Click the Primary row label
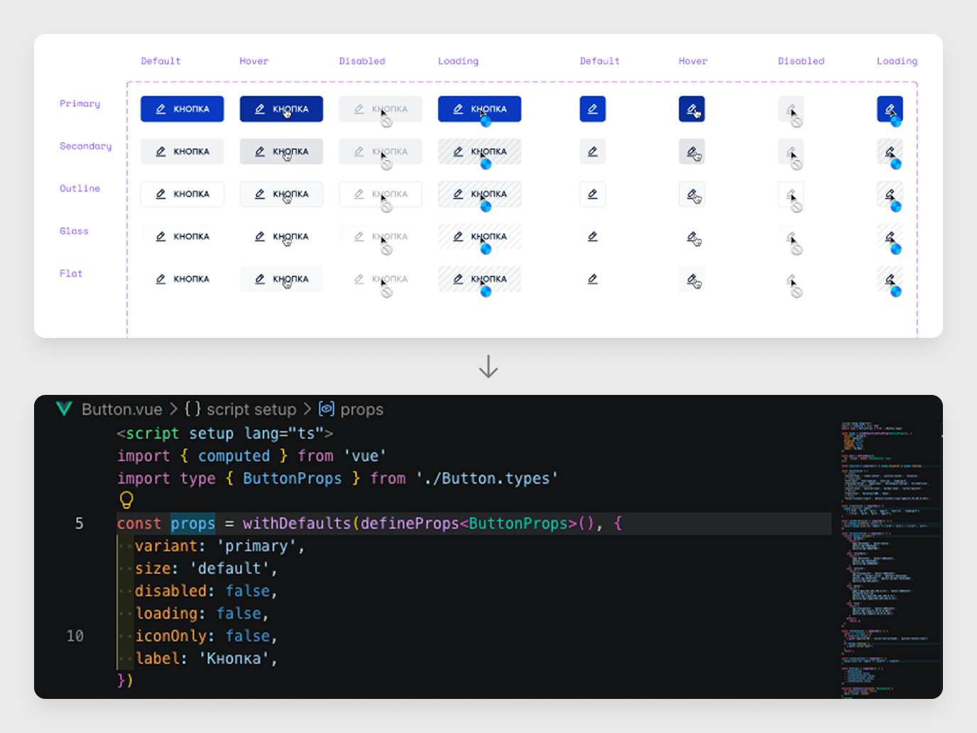Image resolution: width=977 pixels, height=733 pixels. (x=80, y=104)
